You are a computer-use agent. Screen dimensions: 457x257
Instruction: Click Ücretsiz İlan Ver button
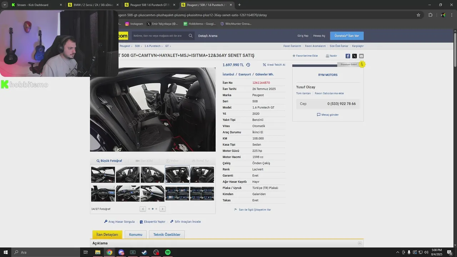coord(347,36)
